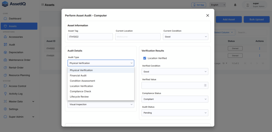272x132 pixels.
Task: Click the Assets sidebar icon
Action: 5,26
